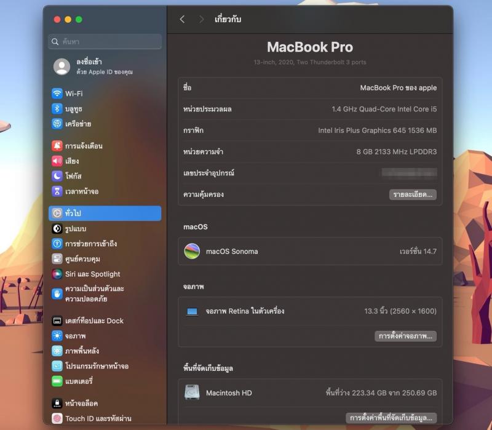Open the Siri และ Spotlight sidebar item

point(105,274)
